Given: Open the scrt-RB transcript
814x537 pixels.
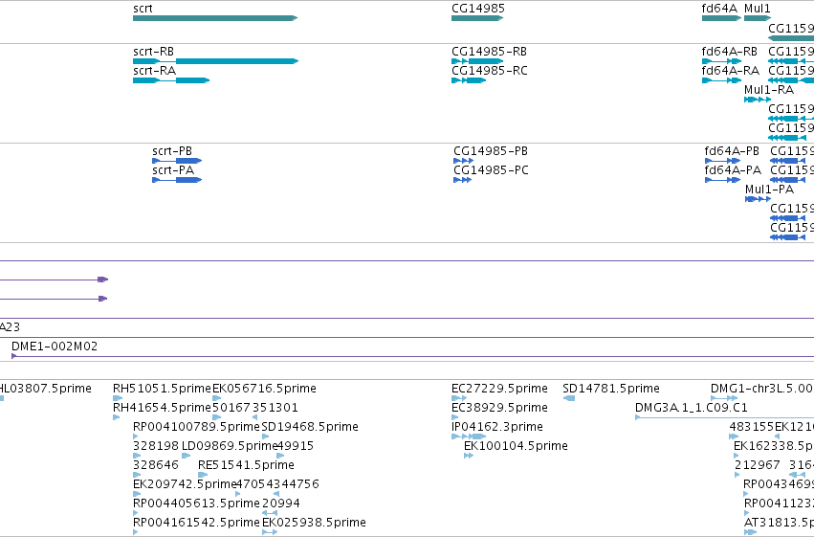Looking at the screenshot, I should point(215,61).
